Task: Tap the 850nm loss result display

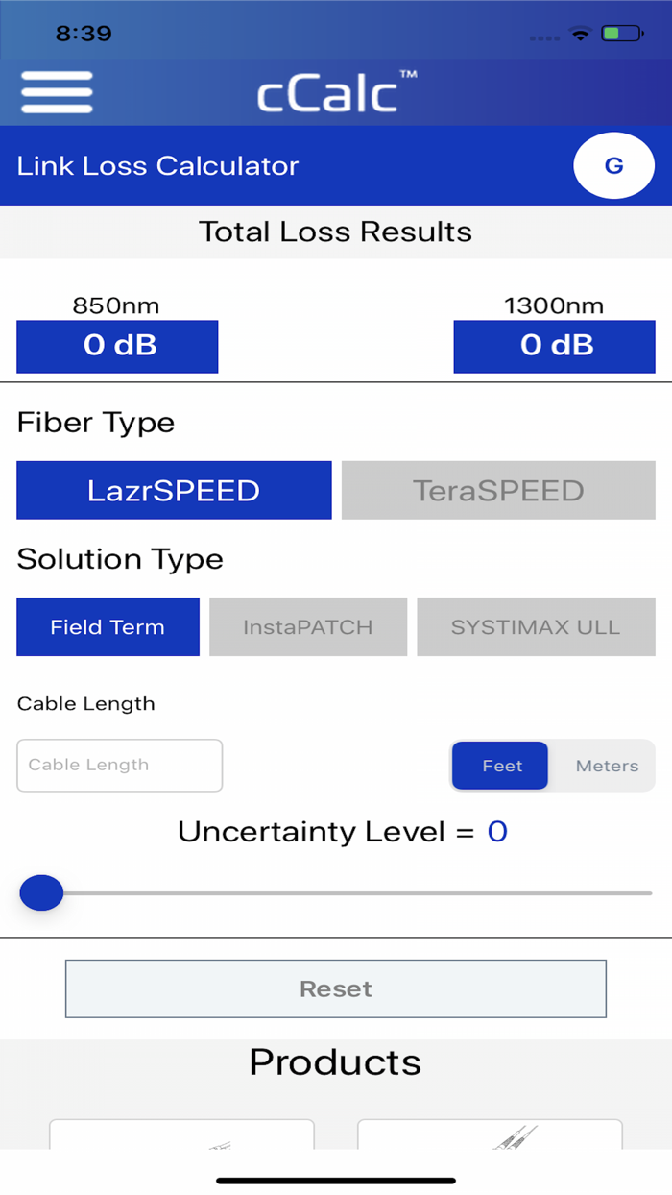Action: coord(117,346)
